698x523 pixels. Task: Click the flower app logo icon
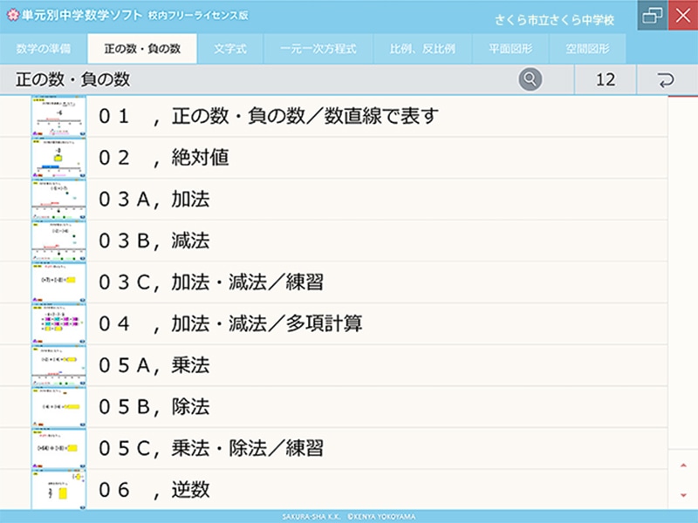[13, 14]
